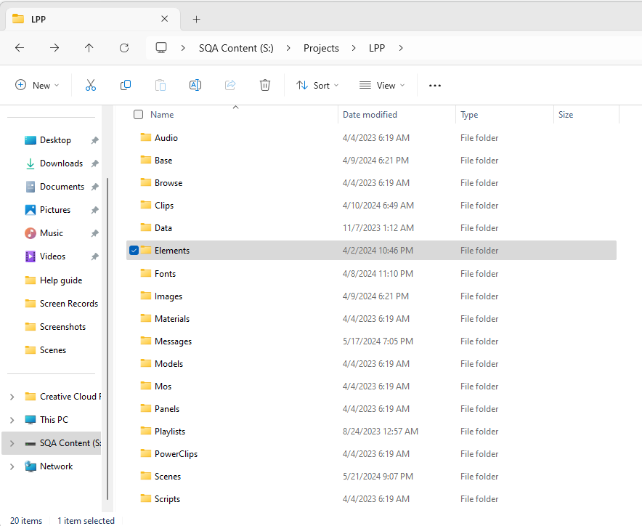Click chevron after SQA Content (S:) in breadcrumb

tap(288, 48)
